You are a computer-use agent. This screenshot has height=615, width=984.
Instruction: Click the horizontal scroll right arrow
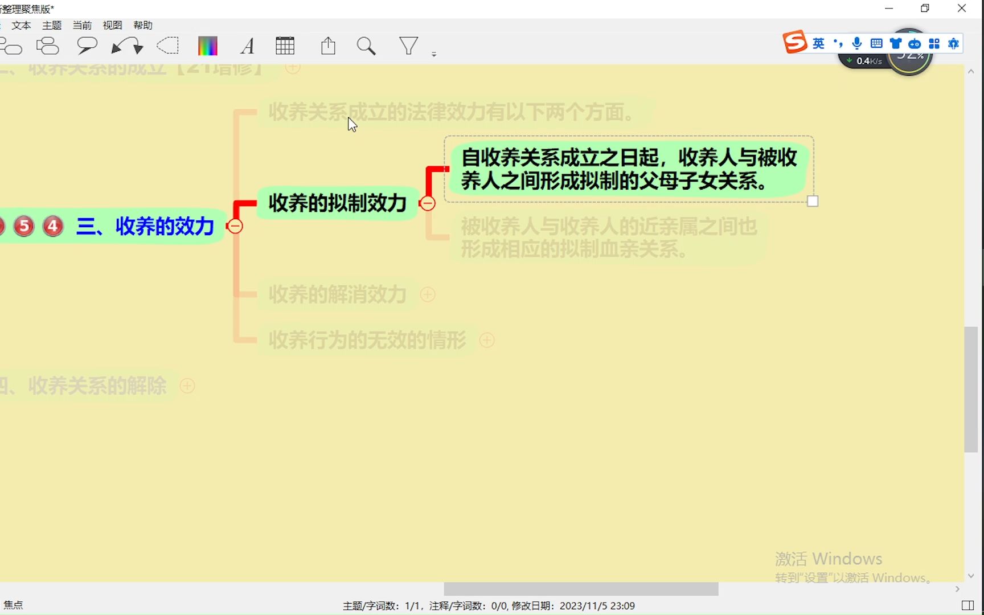pyautogui.click(x=957, y=589)
